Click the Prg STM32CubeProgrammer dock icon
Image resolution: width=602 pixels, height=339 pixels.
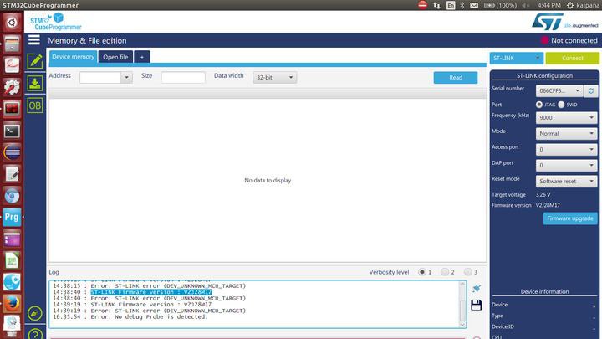point(12,217)
